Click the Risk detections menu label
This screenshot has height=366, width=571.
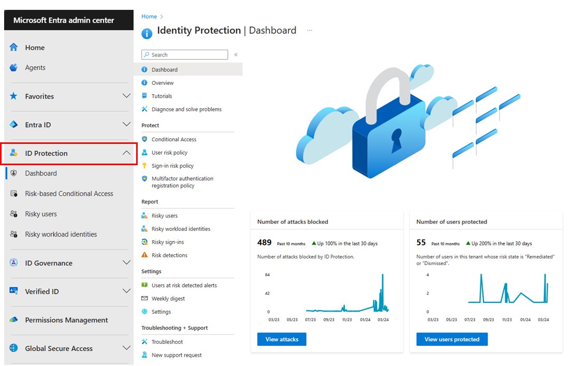[169, 255]
